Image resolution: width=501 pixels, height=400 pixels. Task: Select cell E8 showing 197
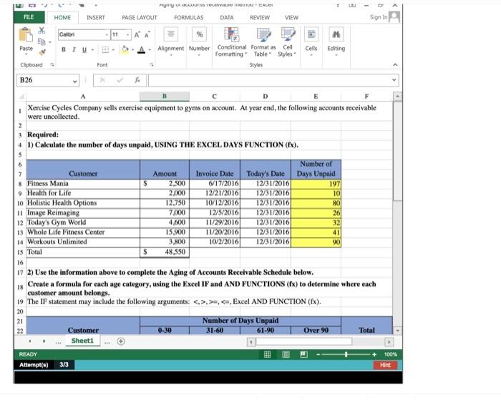[316, 184]
